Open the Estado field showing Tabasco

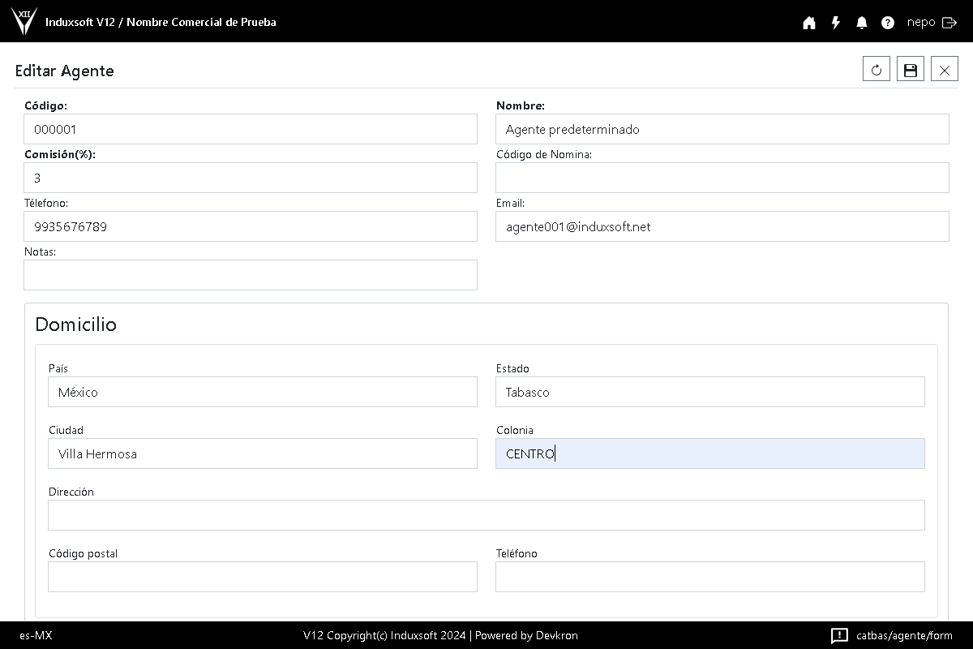(x=709, y=392)
